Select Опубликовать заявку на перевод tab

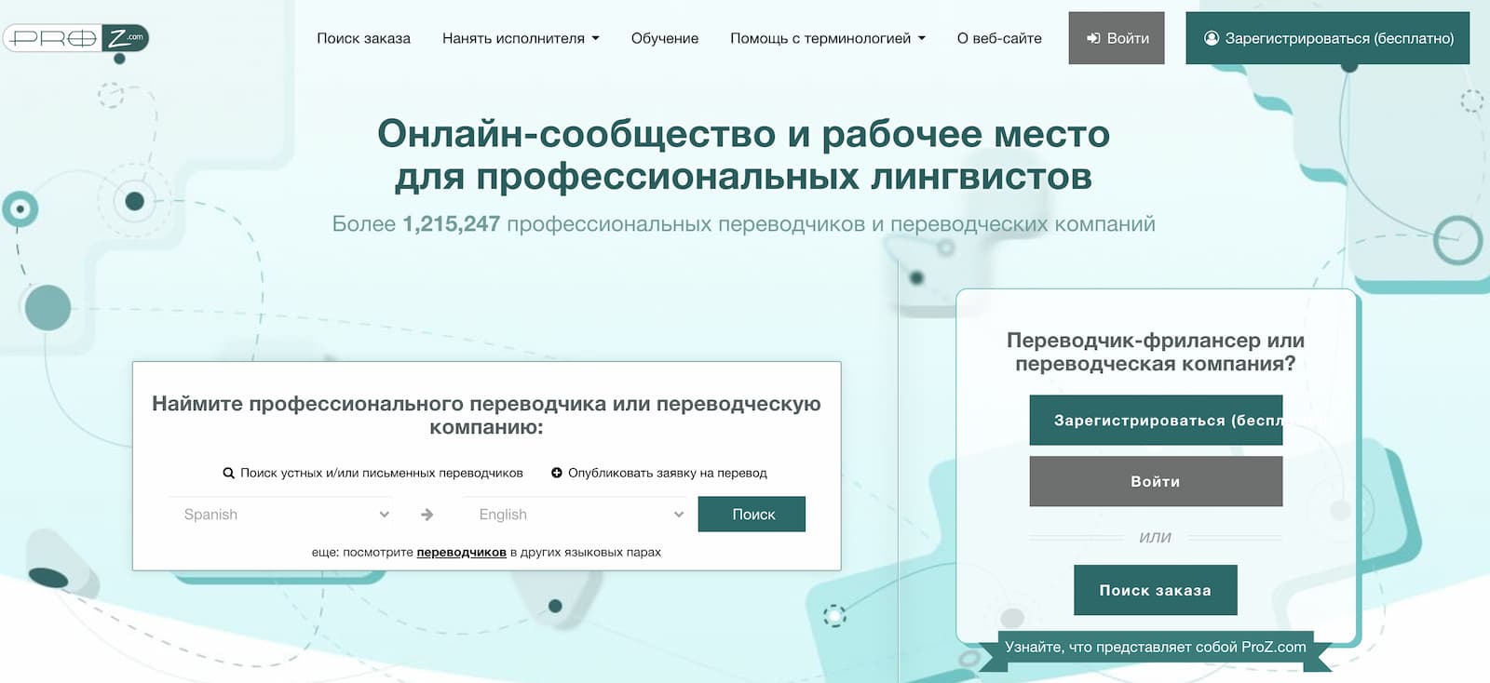(659, 473)
